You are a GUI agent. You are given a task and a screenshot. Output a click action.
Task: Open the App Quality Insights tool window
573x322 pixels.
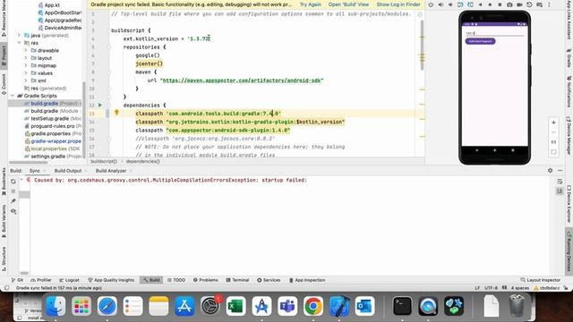coord(111,280)
